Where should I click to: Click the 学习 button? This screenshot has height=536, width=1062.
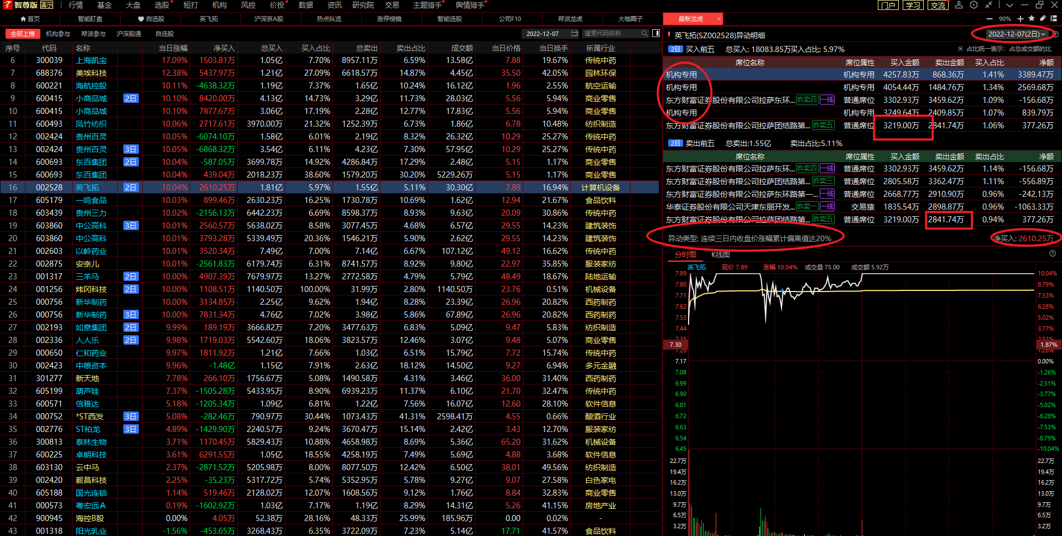913,5
